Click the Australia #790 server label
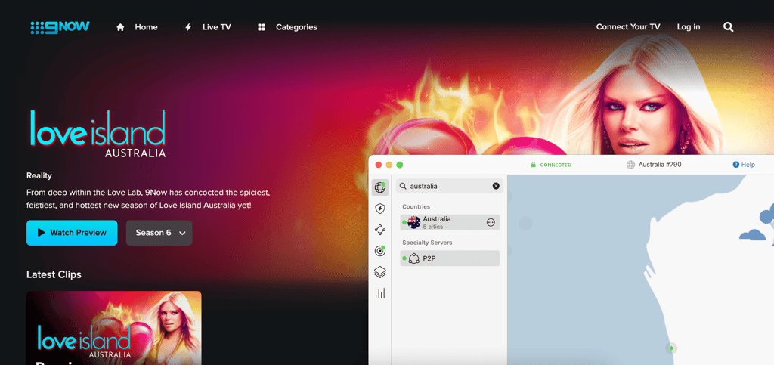The image size is (774, 365). (x=654, y=165)
